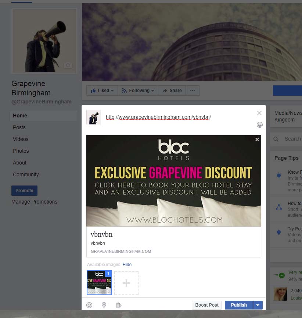Click the Boost Post button
Screen dimensions: 302x318
click(x=207, y=305)
